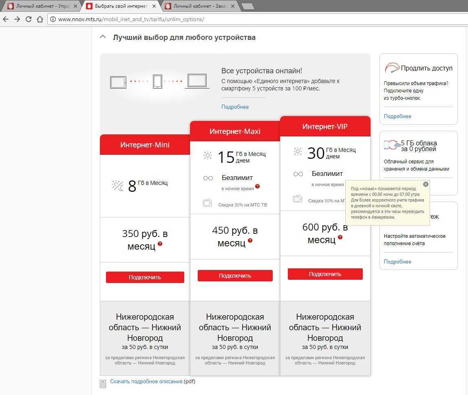
Task: Click the 'Интернет-Mini' tariff header
Action: click(x=145, y=145)
